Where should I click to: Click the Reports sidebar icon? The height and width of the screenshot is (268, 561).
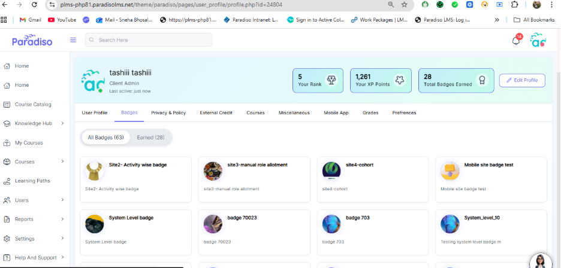click(x=7, y=219)
